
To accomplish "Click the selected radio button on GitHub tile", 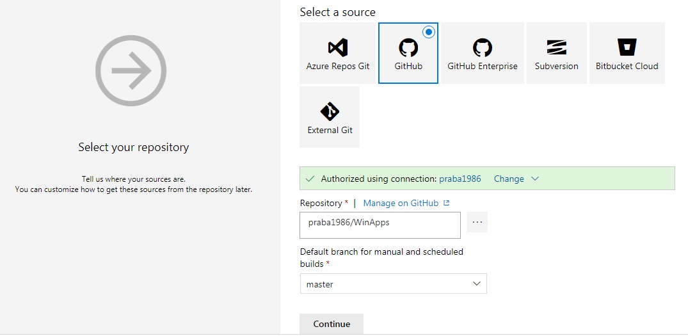I will click(x=429, y=32).
